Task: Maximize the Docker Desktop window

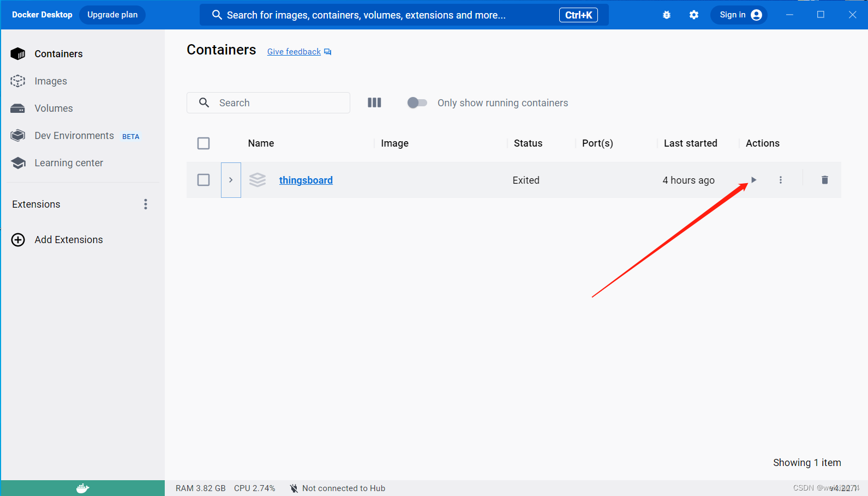Action: click(x=821, y=15)
